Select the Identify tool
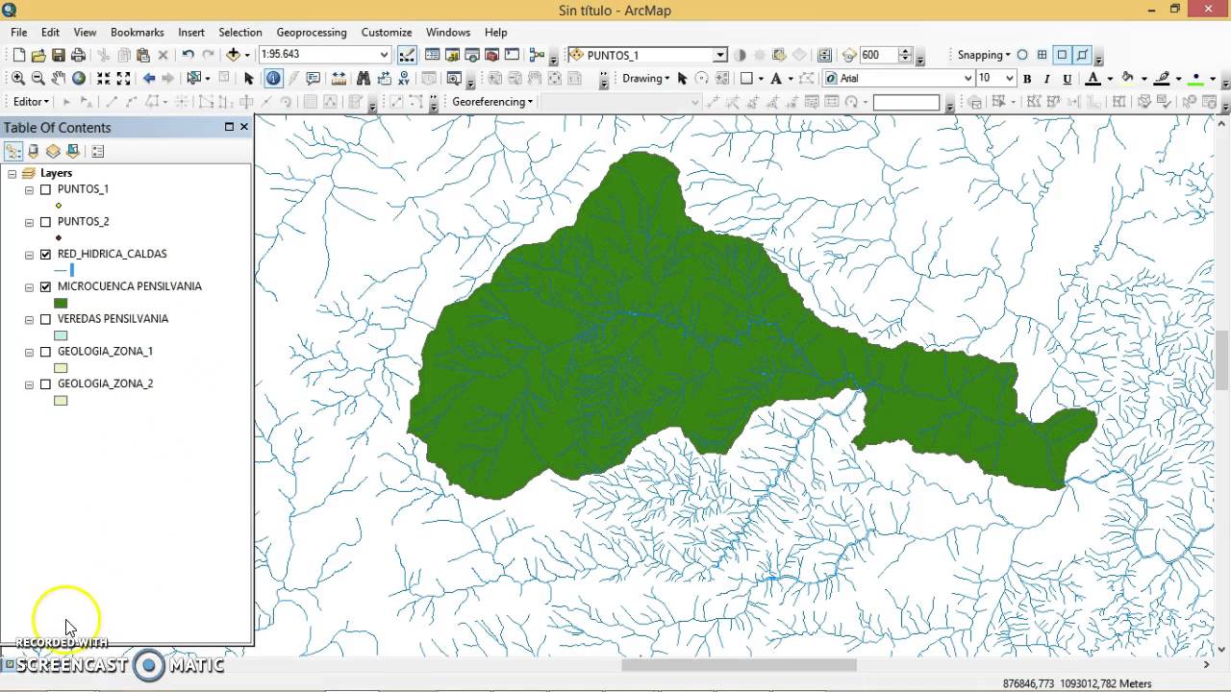Viewport: 1231px width, 692px height. pos(273,78)
